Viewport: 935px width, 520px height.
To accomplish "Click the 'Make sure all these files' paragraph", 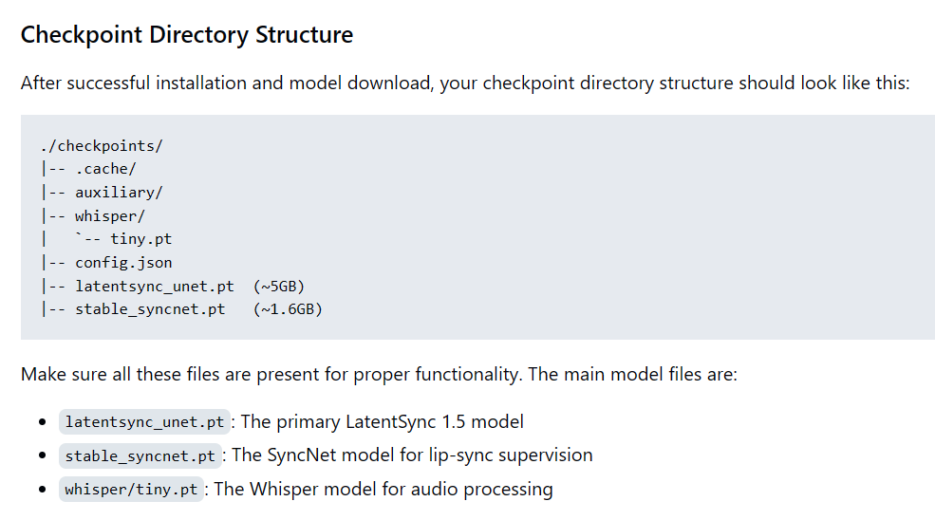I will pos(380,374).
